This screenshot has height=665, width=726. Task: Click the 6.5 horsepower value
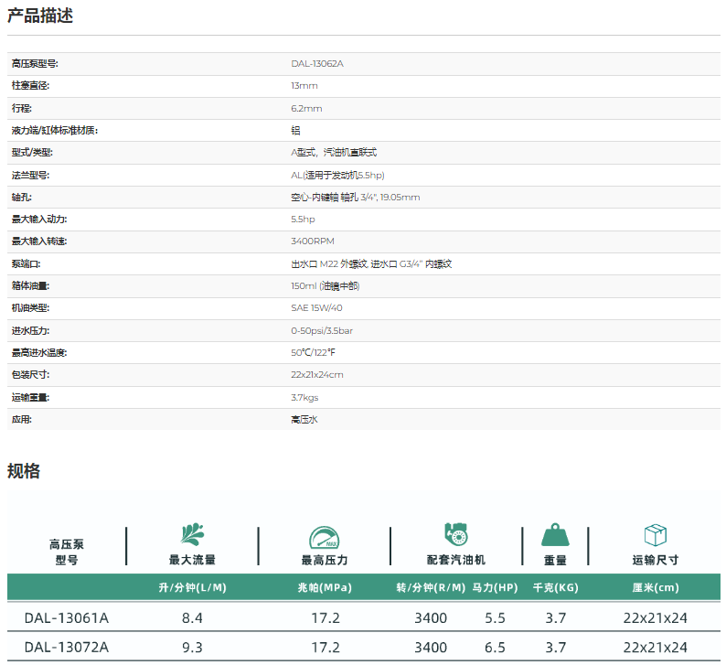pyautogui.click(x=496, y=648)
